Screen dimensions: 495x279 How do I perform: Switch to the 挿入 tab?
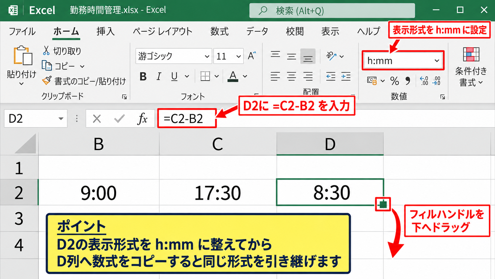[106, 31]
